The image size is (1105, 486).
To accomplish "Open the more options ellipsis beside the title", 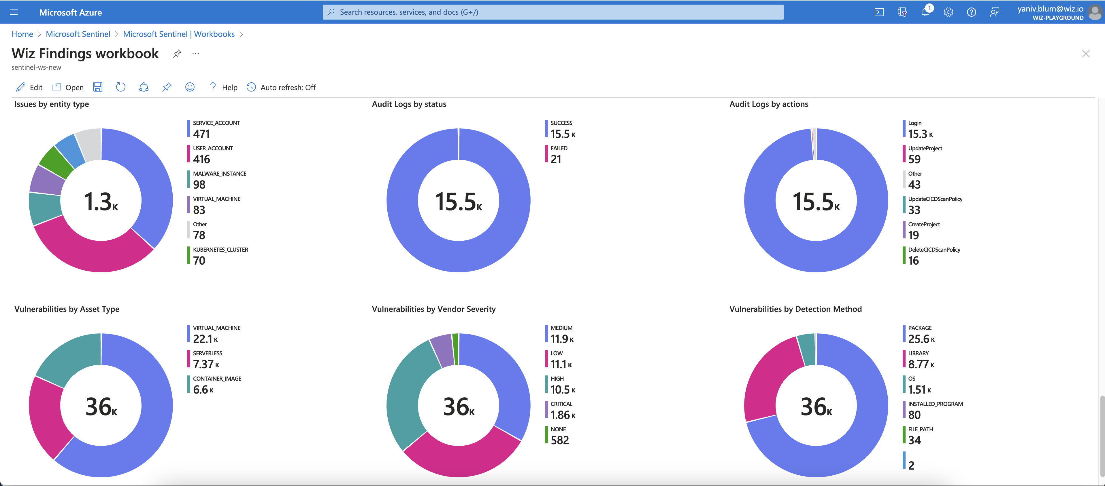I will (196, 54).
